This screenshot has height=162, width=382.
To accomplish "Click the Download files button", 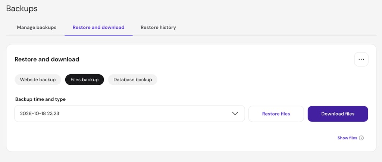I will tap(338, 114).
